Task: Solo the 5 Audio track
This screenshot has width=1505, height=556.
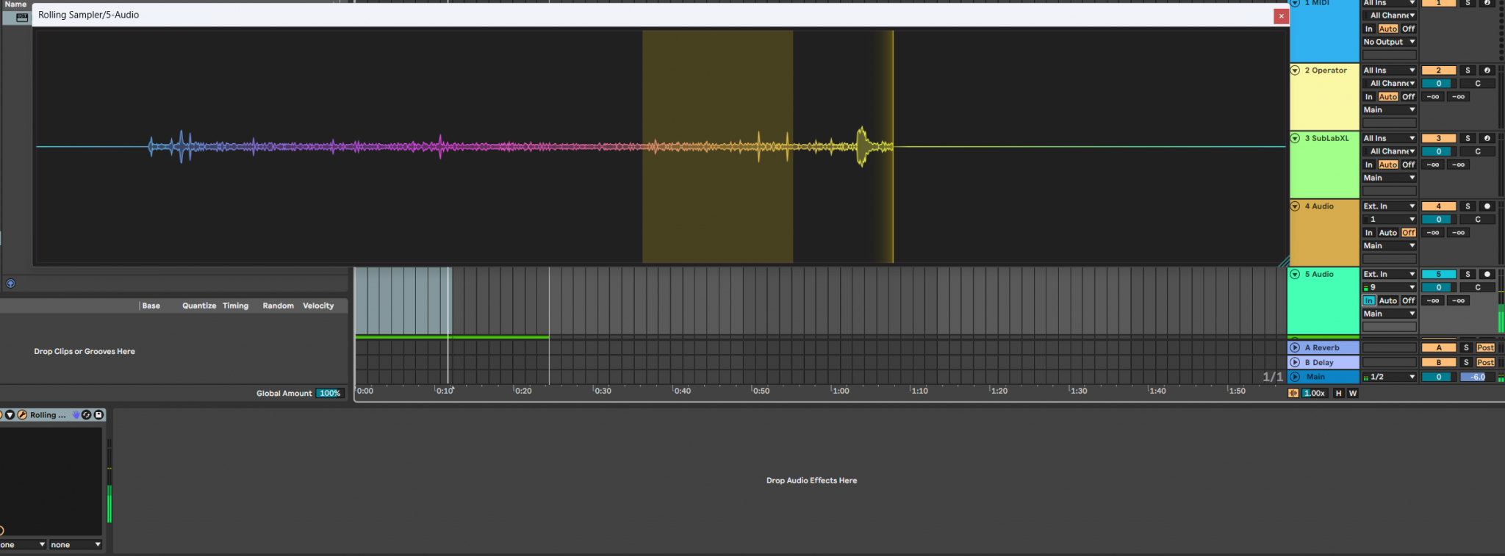Action: [1468, 274]
